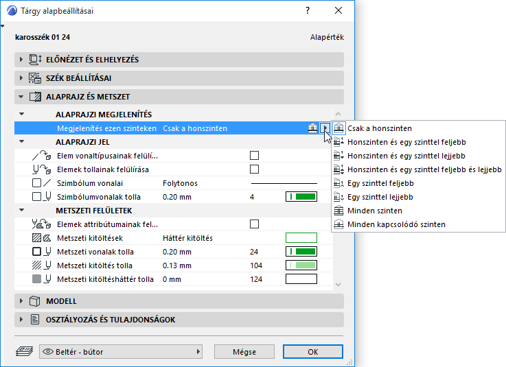This screenshot has height=367, width=506.
Task: Click the Modell cube icon
Action: click(34, 301)
